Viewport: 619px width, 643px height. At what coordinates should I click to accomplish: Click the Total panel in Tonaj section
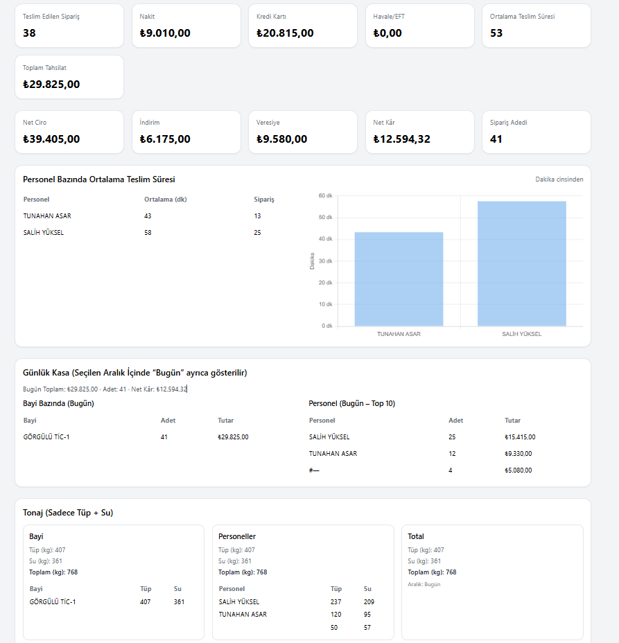click(x=492, y=582)
